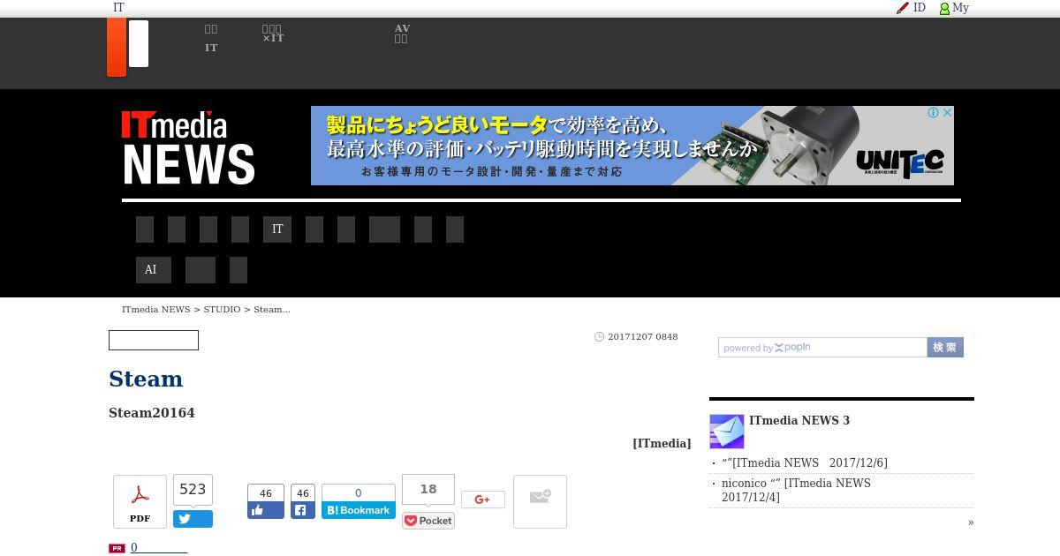Click the Steam article headline

146,379
